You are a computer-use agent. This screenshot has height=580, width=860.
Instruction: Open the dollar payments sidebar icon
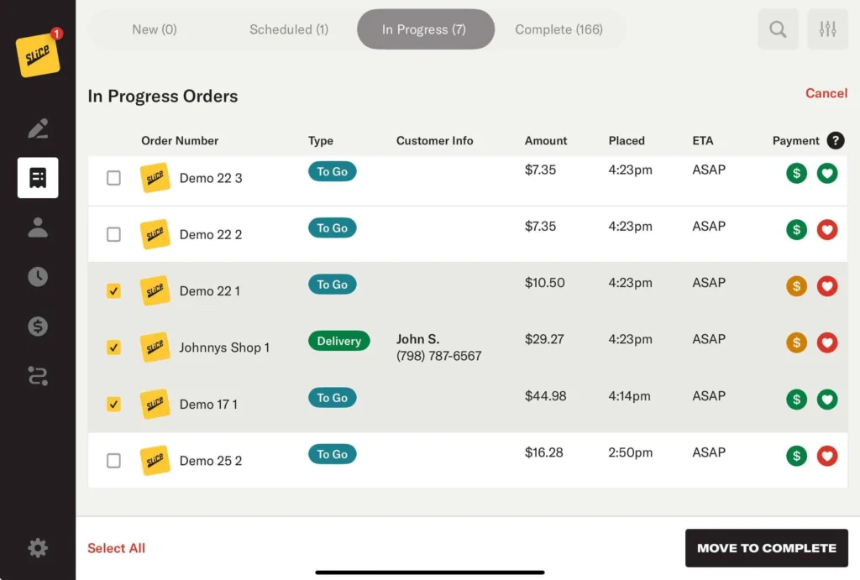38,327
